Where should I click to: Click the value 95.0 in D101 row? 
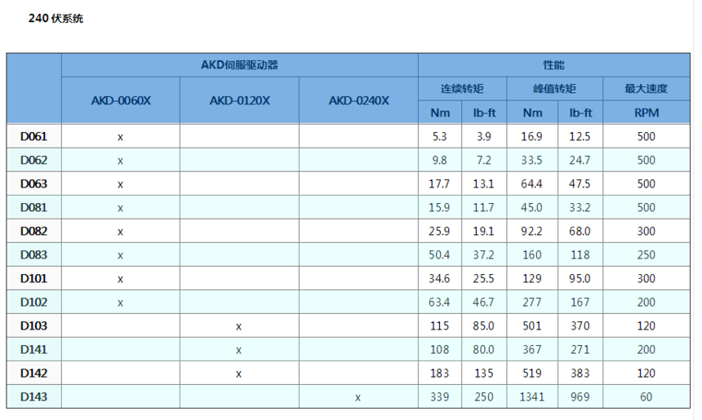click(580, 279)
